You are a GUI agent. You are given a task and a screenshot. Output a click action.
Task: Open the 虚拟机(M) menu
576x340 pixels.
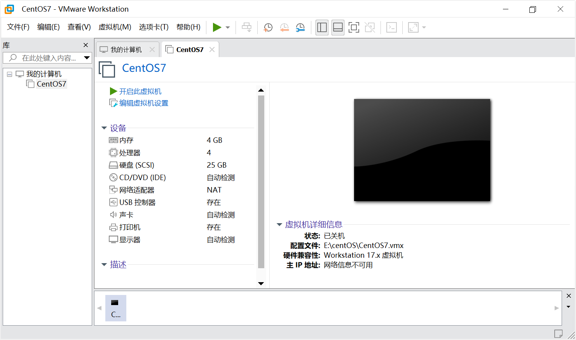coord(115,27)
